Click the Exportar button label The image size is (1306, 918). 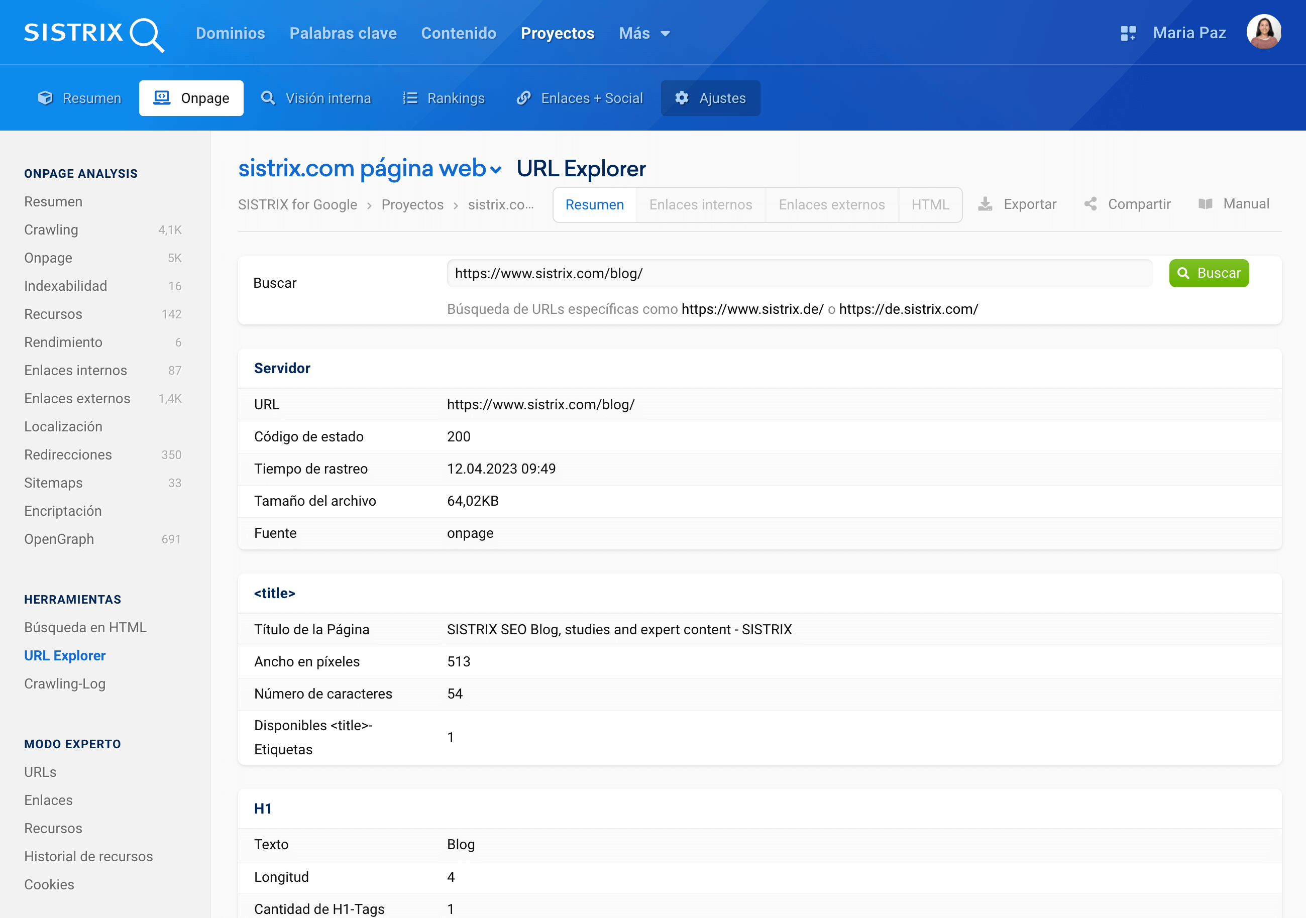(1030, 204)
